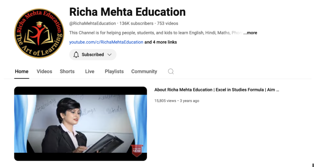Viewport: 322px width, 167px height.
Task: Switch to the Videos tab
Action: click(x=44, y=71)
